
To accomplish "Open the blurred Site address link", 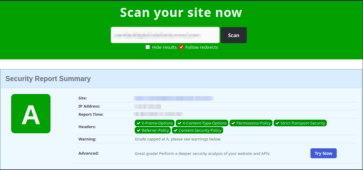I will coord(173,98).
